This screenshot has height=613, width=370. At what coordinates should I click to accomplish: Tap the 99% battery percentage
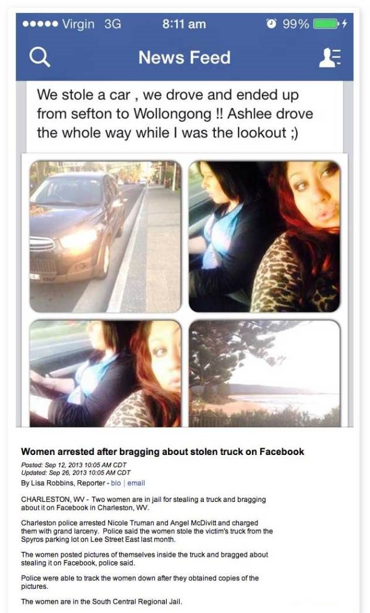(296, 24)
